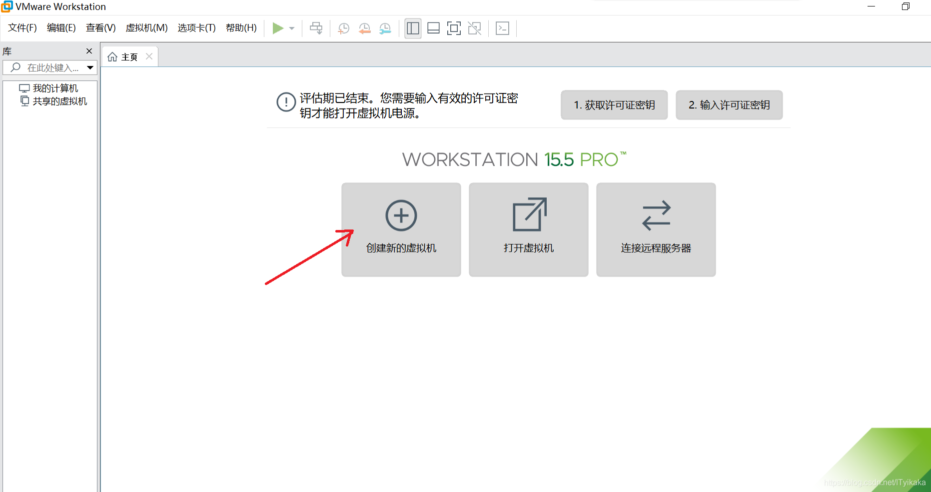Select the Send Ctrl+Alt+Del icon
931x492 pixels.
pyautogui.click(x=316, y=28)
